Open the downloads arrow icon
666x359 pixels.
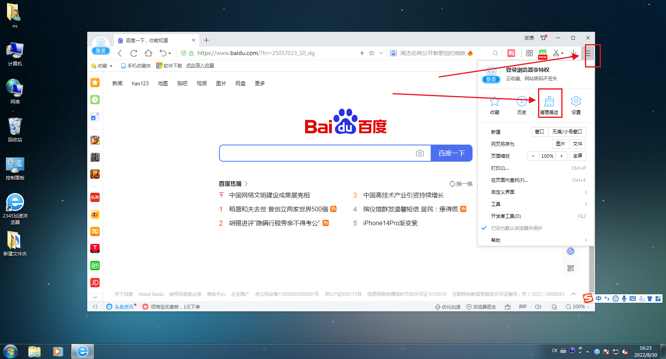[573, 53]
